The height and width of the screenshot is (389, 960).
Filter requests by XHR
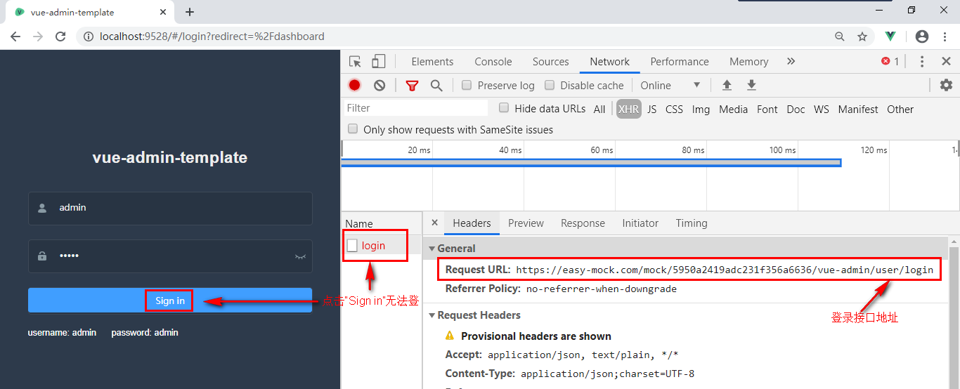628,109
